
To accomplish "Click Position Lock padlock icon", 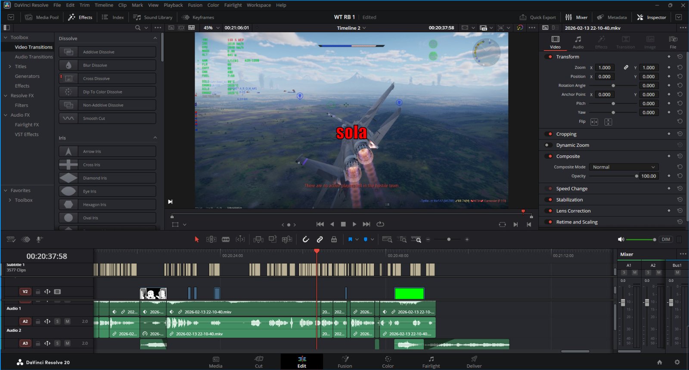I will pos(334,239).
